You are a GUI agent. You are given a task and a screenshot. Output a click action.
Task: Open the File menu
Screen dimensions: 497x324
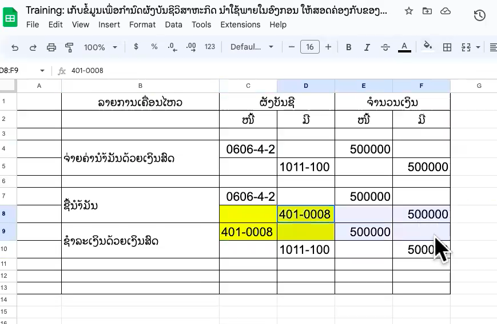[33, 25]
